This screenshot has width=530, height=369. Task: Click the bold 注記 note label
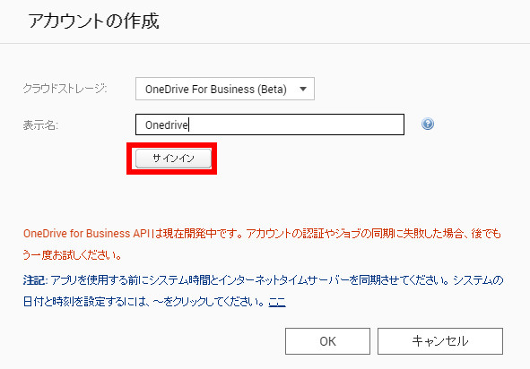[35, 280]
